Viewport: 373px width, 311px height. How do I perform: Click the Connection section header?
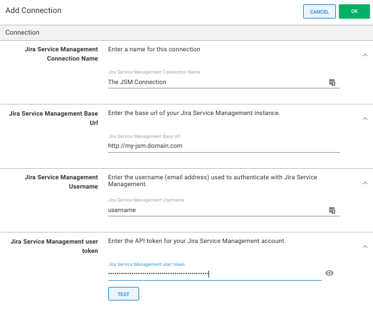pyautogui.click(x=22, y=32)
